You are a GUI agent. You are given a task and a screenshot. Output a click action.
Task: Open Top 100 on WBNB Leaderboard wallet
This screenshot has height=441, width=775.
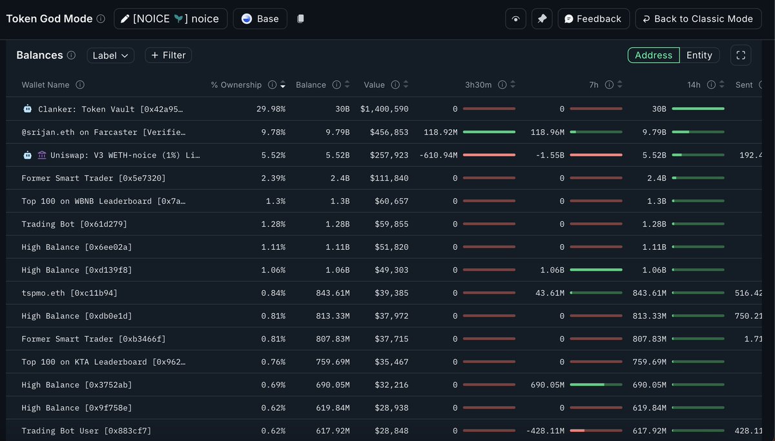103,201
